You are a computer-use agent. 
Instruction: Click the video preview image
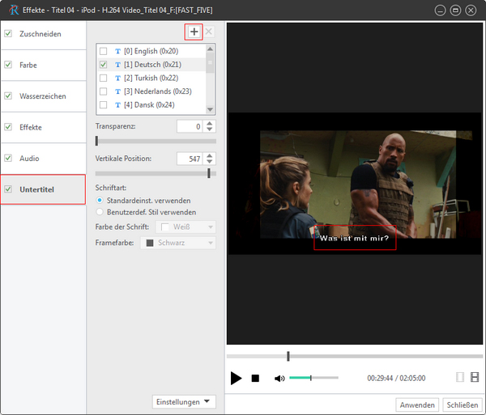tap(355, 184)
